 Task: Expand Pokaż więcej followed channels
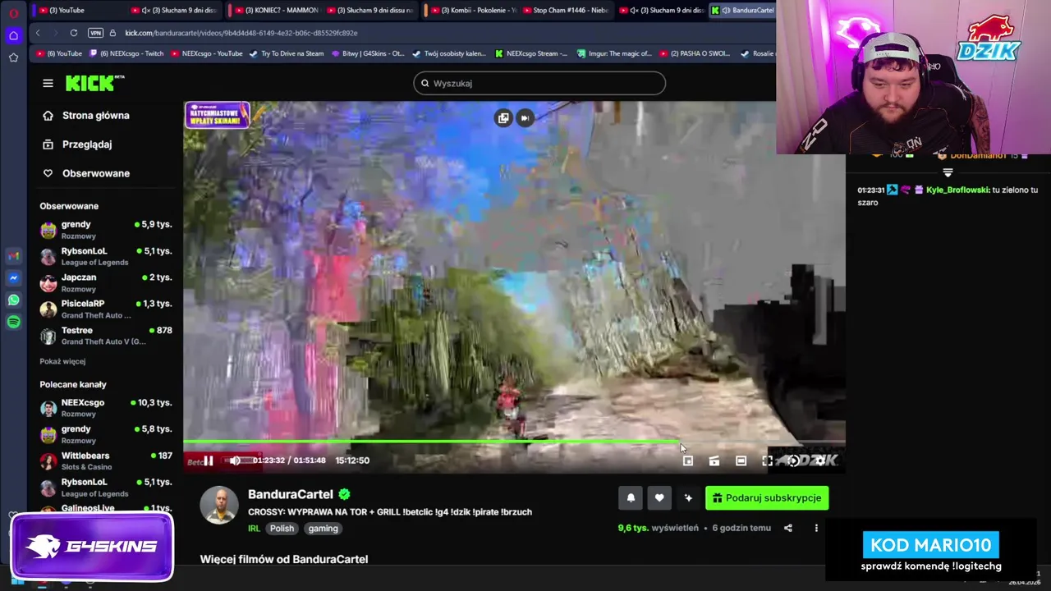(x=62, y=361)
